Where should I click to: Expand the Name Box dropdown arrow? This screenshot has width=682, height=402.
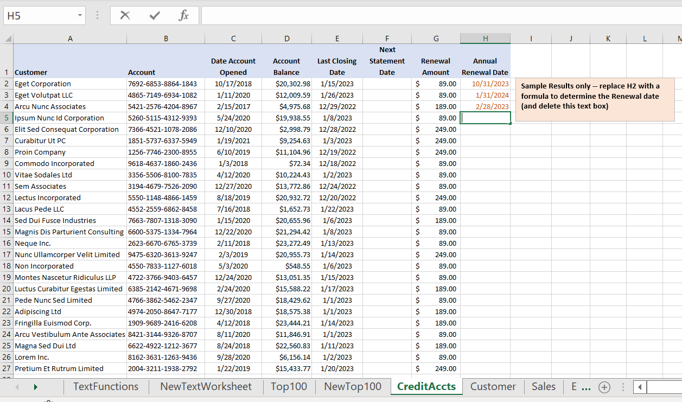coord(80,16)
